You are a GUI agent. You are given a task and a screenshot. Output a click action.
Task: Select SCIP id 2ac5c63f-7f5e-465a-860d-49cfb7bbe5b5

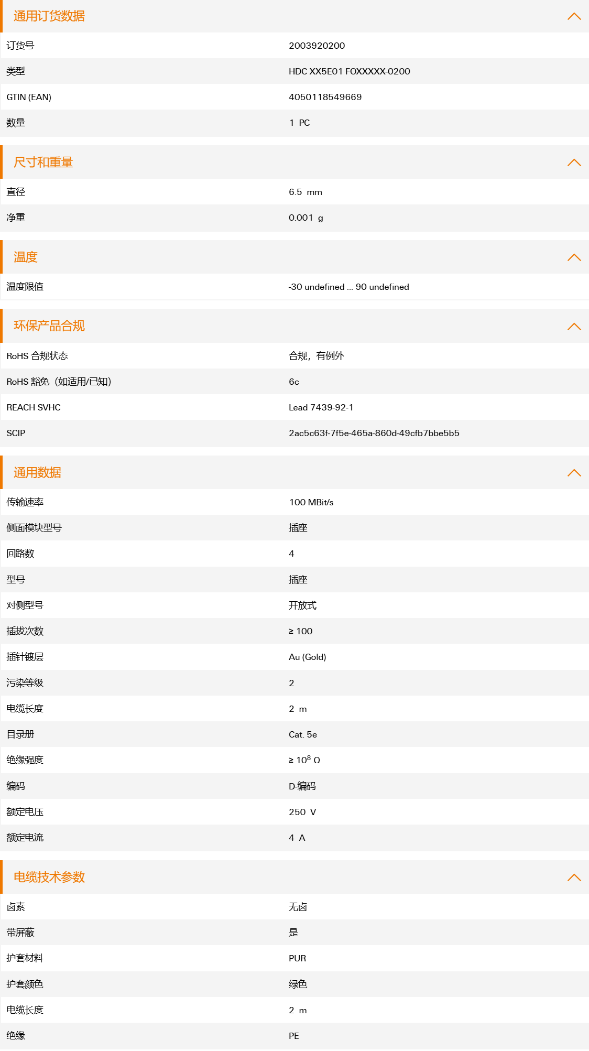coord(374,433)
